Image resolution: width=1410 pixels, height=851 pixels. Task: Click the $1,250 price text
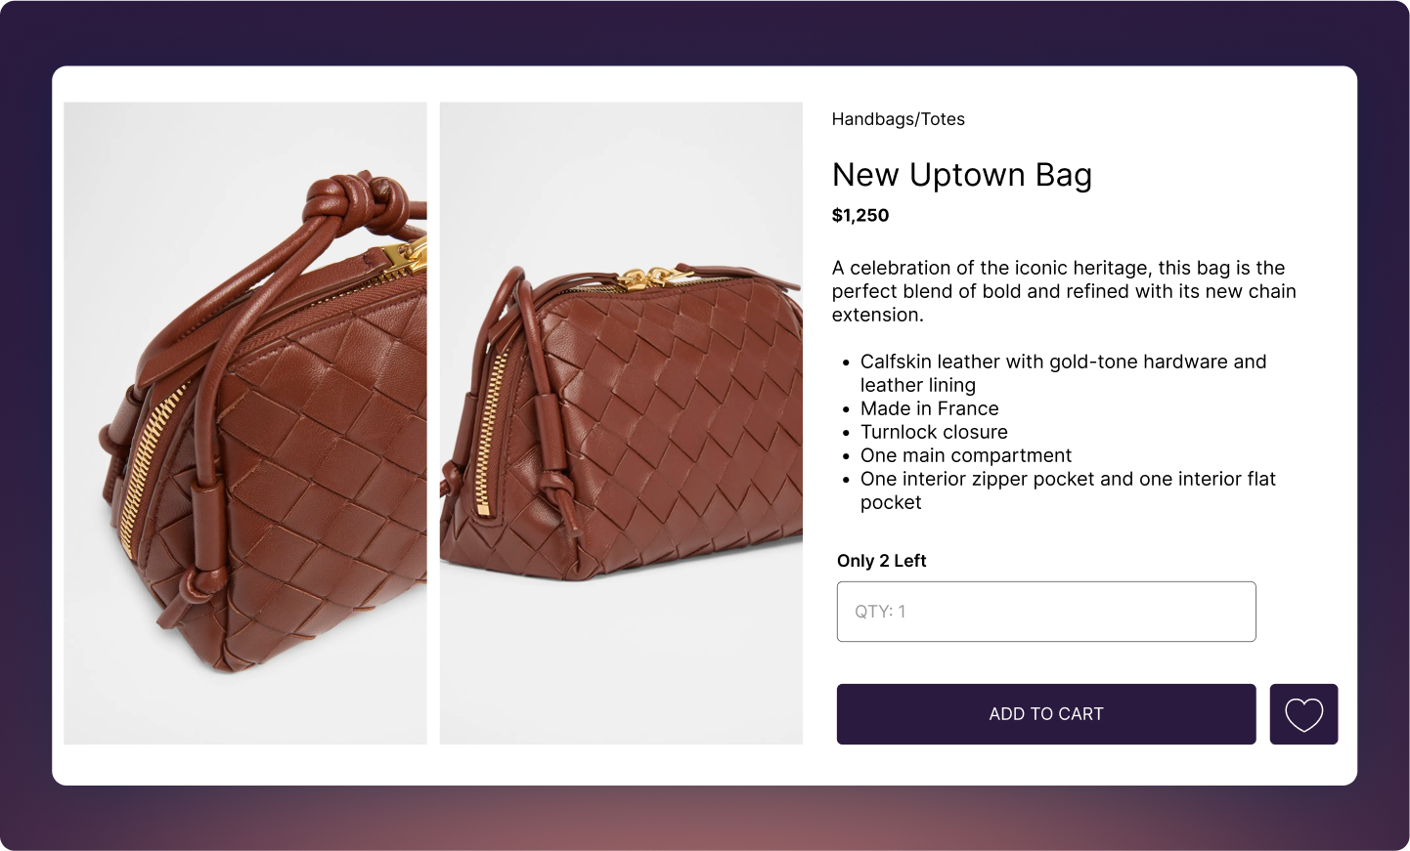860,216
